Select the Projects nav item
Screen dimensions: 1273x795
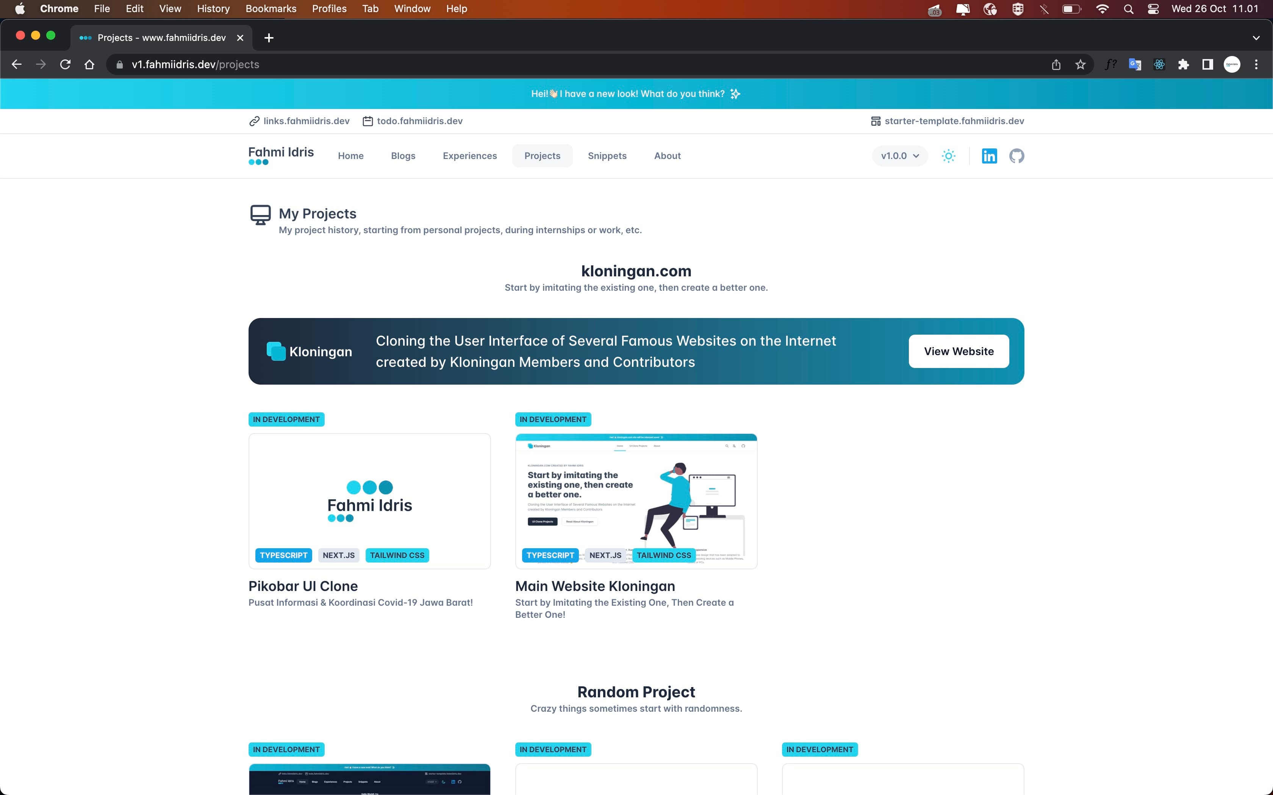point(542,156)
